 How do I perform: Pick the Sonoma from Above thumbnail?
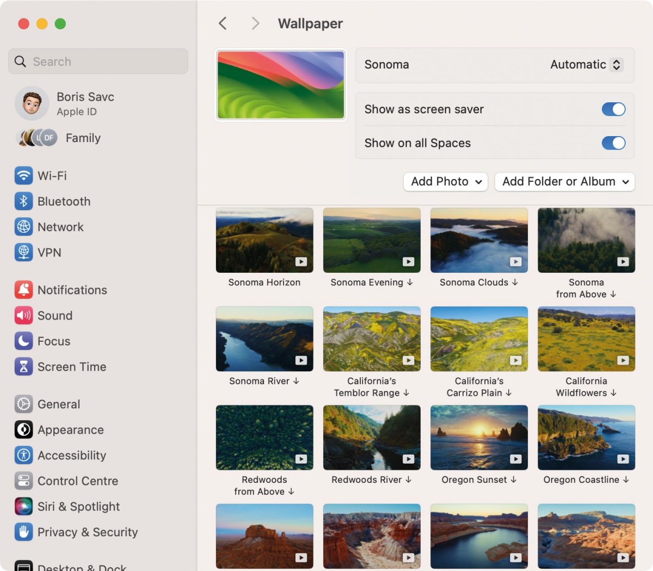587,240
